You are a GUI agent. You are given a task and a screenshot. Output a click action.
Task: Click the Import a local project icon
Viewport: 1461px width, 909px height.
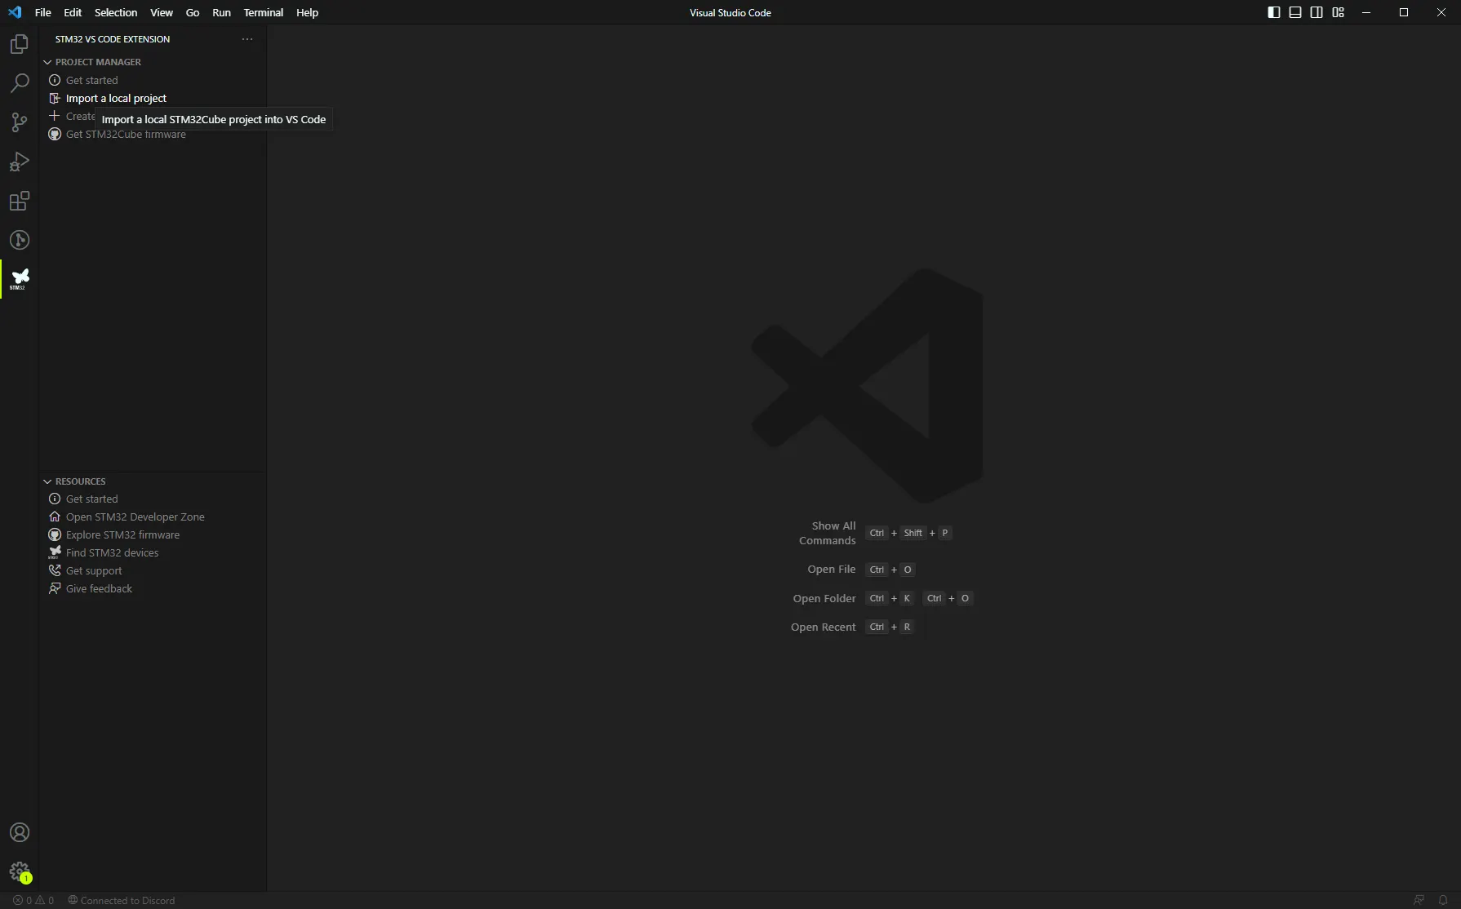click(x=55, y=98)
